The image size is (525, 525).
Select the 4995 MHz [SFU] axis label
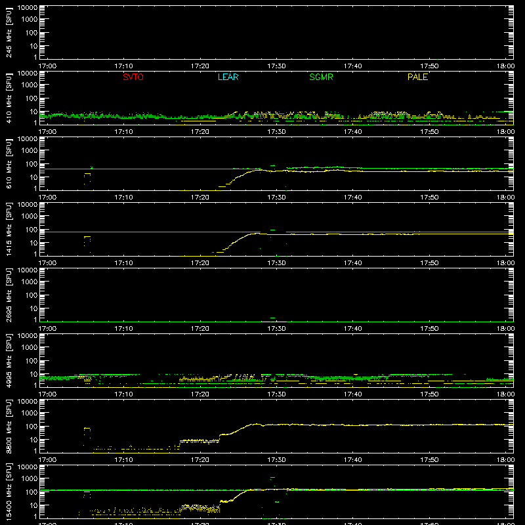coord(9,360)
